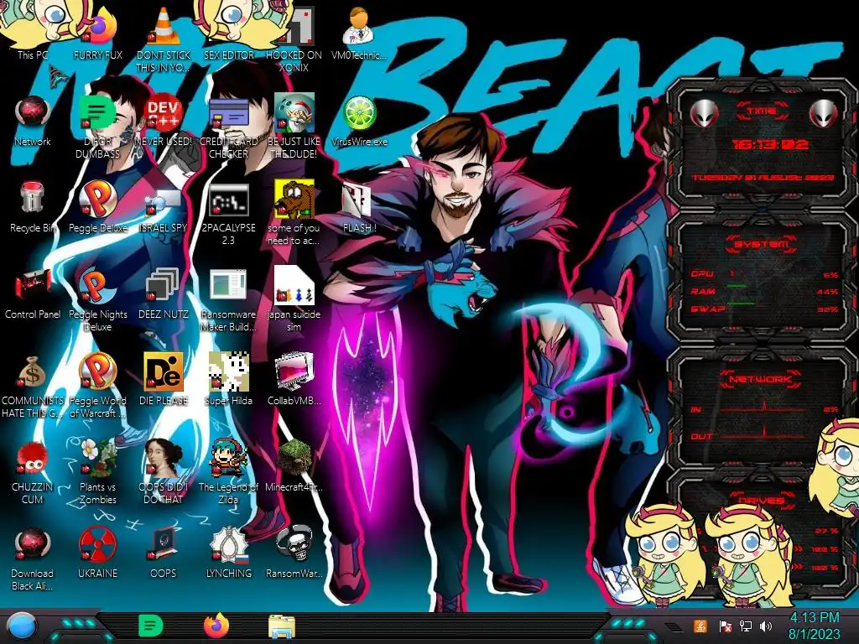Open the OOPS headphones box icon
This screenshot has height=644, width=859.
(164, 553)
